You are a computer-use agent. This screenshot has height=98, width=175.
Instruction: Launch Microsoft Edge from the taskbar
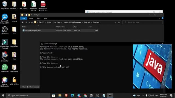[72, 96]
